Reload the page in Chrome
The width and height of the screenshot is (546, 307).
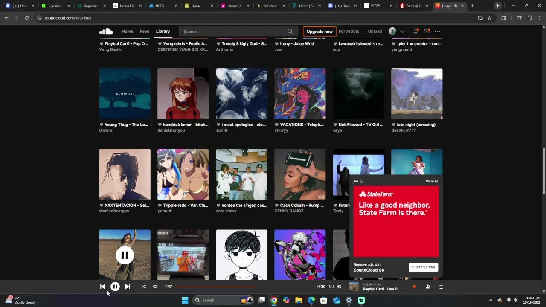[26, 18]
